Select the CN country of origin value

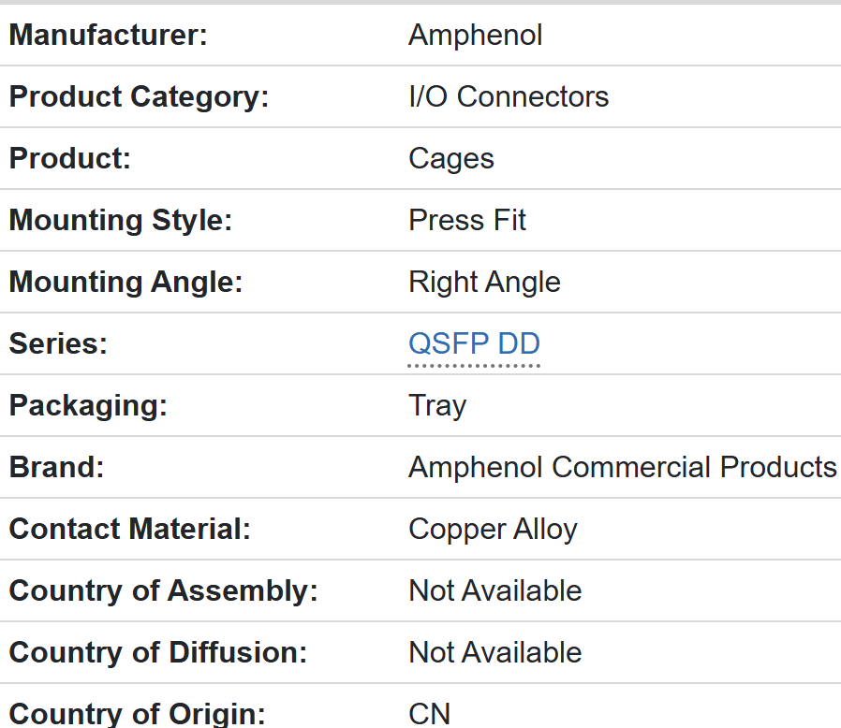[x=429, y=714]
